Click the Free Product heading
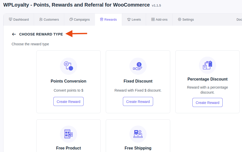 68,148
